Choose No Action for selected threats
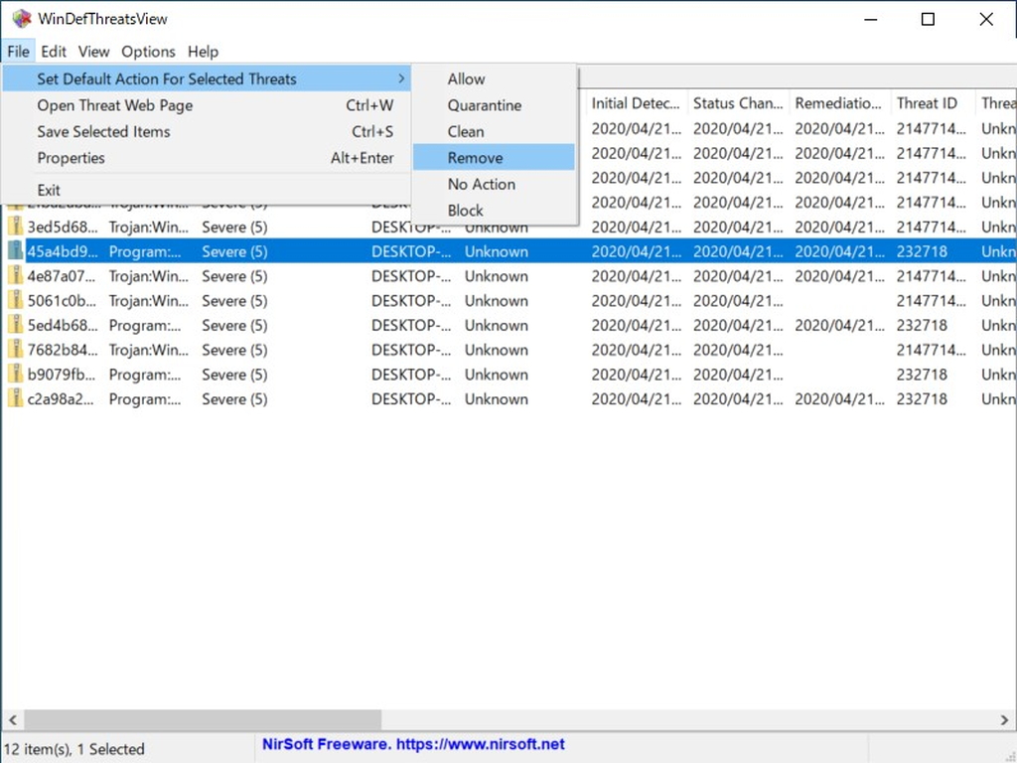 click(x=481, y=184)
